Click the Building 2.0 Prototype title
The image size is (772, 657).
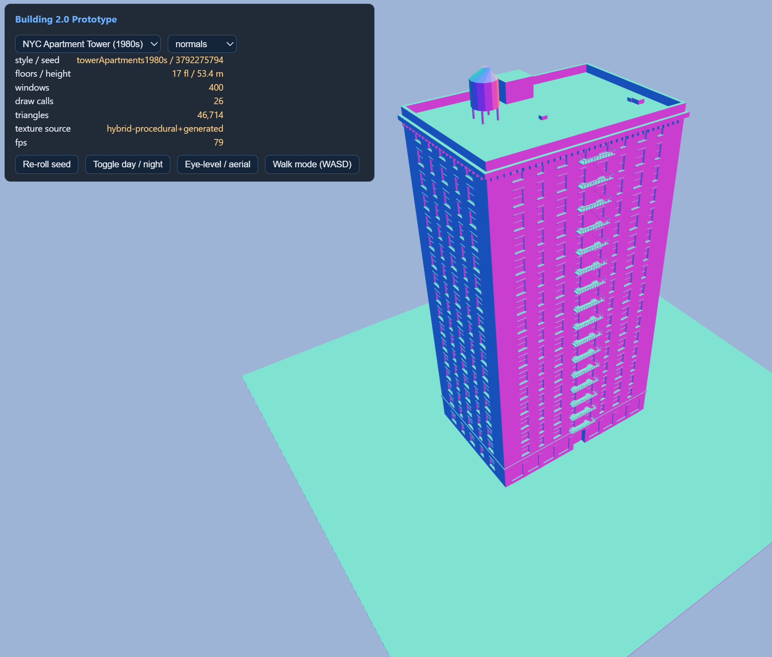(x=66, y=19)
